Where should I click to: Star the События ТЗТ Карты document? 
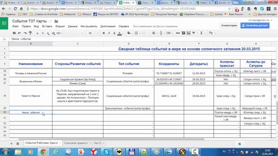[50, 21]
